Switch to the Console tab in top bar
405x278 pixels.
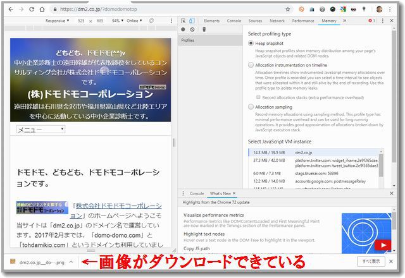click(234, 21)
